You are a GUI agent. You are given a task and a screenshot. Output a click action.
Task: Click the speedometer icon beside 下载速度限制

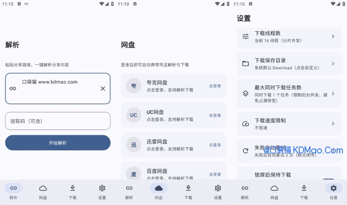246,123
